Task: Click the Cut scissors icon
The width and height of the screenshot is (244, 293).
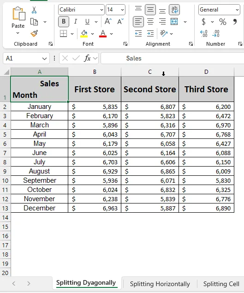Action: click(34, 10)
